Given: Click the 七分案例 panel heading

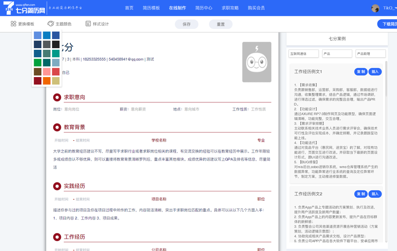Looking at the screenshot, I should click(337, 39).
